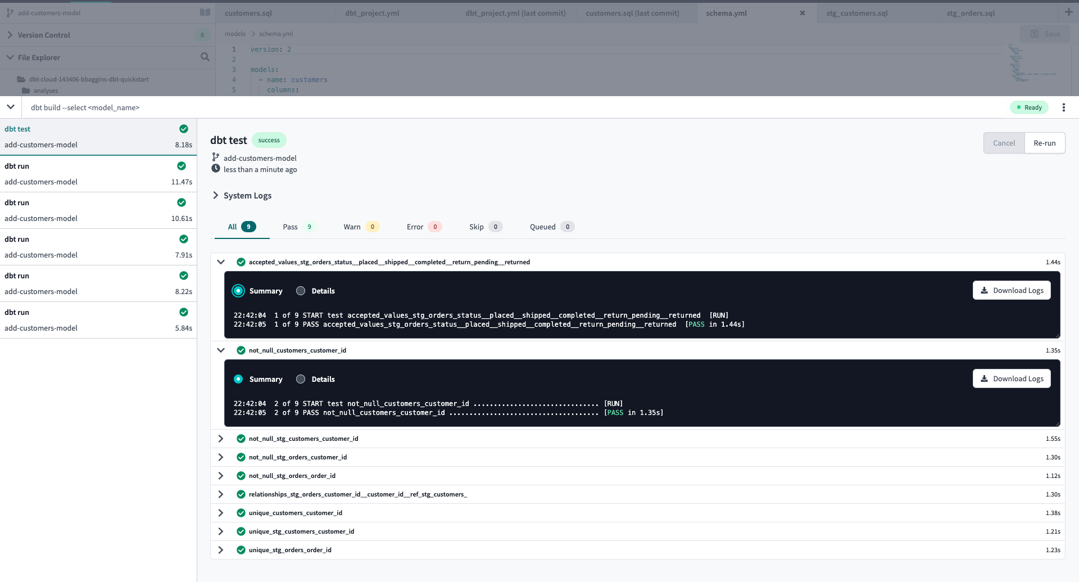Click checkmark of the 7.91s dbt run
This screenshot has width=1079, height=582.
[184, 239]
